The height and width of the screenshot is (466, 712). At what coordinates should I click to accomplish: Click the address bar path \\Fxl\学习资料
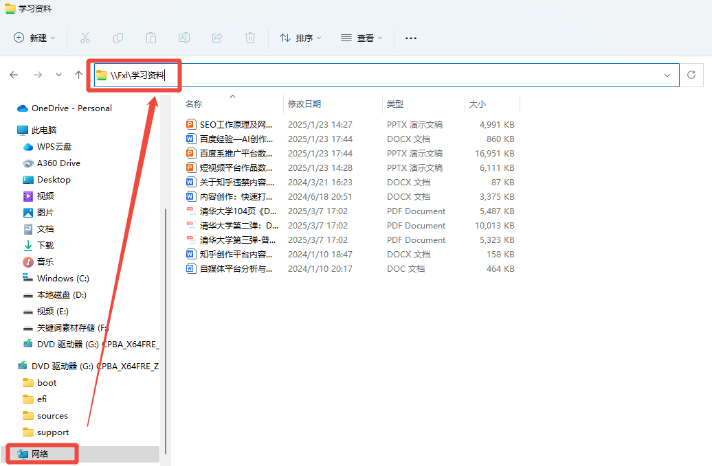[x=137, y=75]
